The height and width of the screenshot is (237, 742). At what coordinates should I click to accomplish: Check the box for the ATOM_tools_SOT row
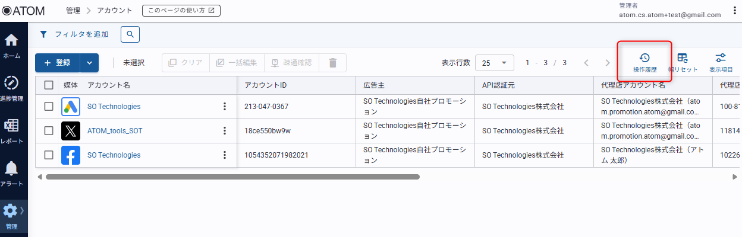(x=49, y=131)
